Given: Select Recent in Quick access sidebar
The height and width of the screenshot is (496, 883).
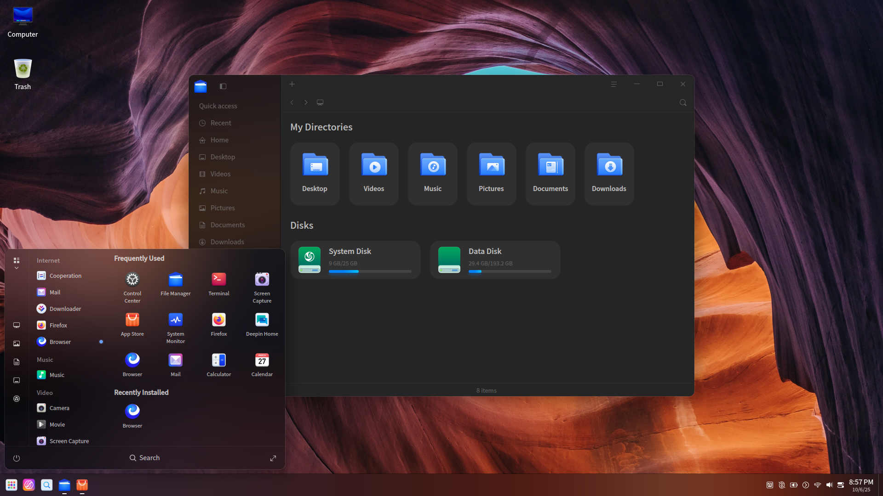Looking at the screenshot, I should click(221, 123).
